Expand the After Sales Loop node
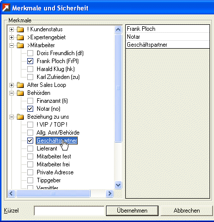This screenshot has width=214, height=222. click(x=11, y=85)
